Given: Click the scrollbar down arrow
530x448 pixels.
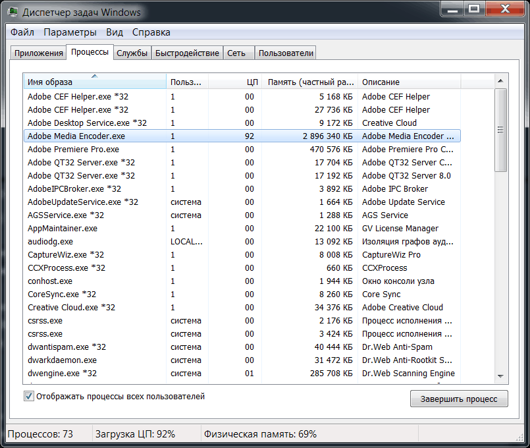Looking at the screenshot, I should pos(500,376).
